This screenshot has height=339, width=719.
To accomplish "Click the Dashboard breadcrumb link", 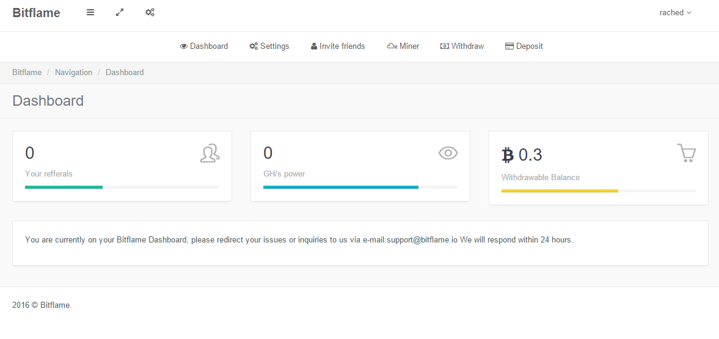I will point(125,73).
